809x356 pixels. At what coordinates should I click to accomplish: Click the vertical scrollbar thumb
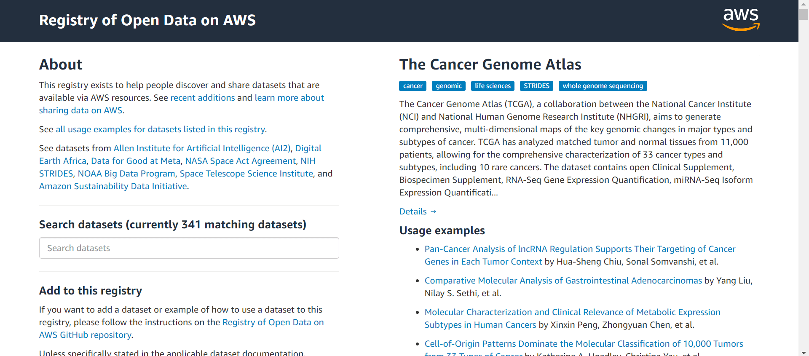click(x=804, y=14)
